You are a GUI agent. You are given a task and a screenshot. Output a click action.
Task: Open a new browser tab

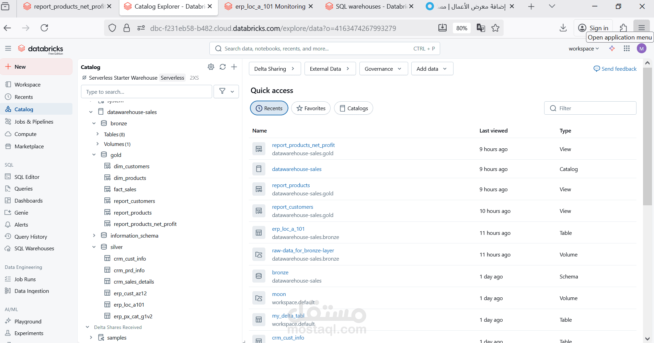pyautogui.click(x=531, y=7)
